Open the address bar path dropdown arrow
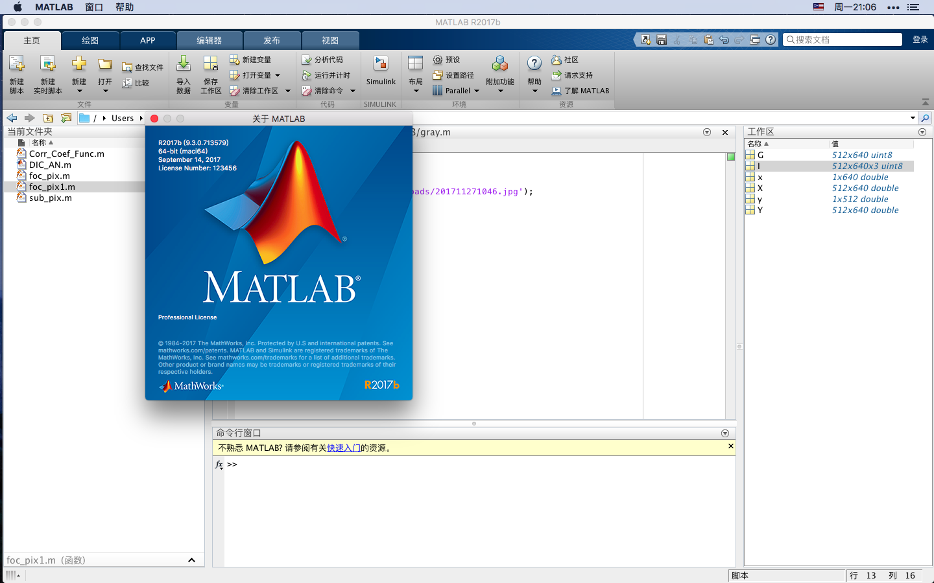The image size is (934, 583). pos(913,118)
